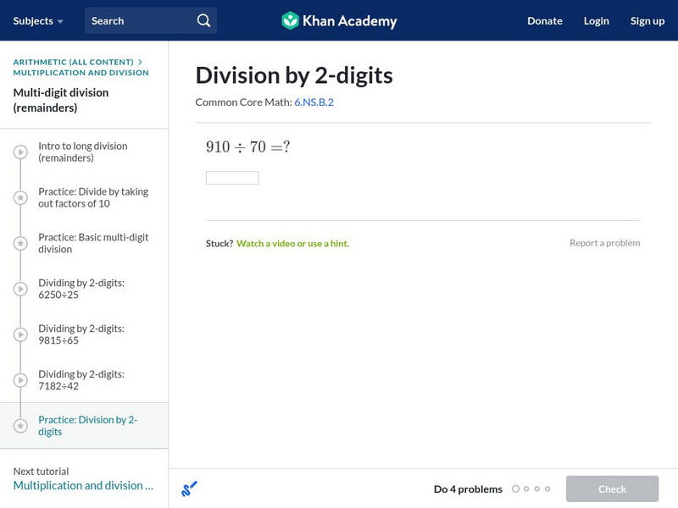This screenshot has height=508, width=678.
Task: Open the Subjects dropdown menu
Action: click(x=38, y=20)
